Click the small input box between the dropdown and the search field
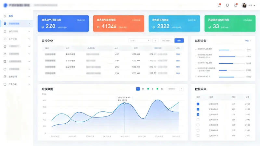This screenshot has height=146, width=260. (155, 41)
